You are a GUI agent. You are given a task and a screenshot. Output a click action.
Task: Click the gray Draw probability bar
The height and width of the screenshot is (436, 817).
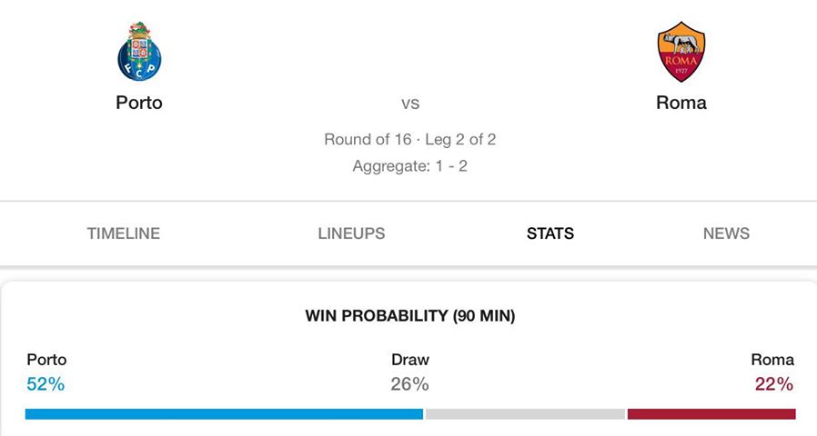click(525, 414)
